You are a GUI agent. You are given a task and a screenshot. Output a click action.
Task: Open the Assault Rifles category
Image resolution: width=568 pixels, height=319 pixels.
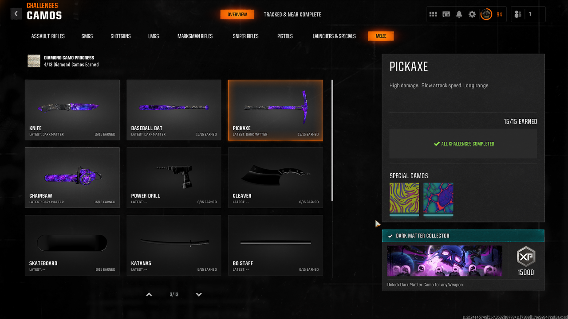point(48,36)
